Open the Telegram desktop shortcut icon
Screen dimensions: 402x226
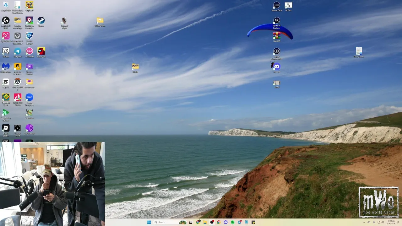coord(18,52)
